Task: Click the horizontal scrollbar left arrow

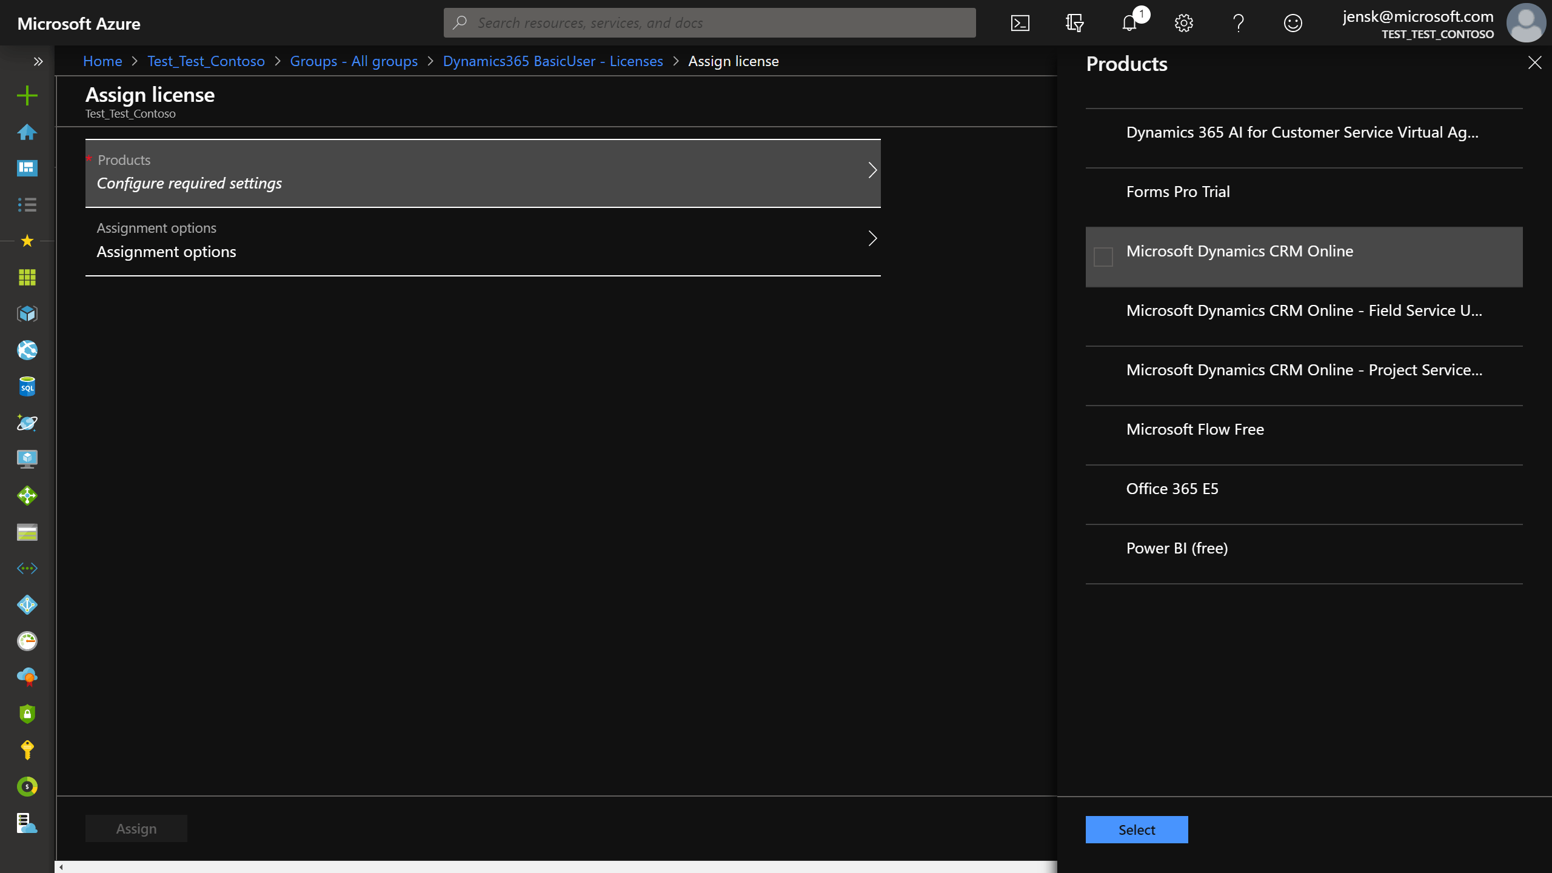Action: pos(61,867)
